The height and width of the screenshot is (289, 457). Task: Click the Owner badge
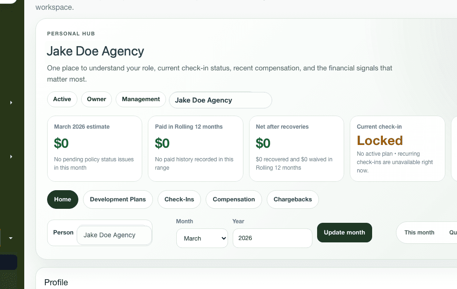coord(96,99)
